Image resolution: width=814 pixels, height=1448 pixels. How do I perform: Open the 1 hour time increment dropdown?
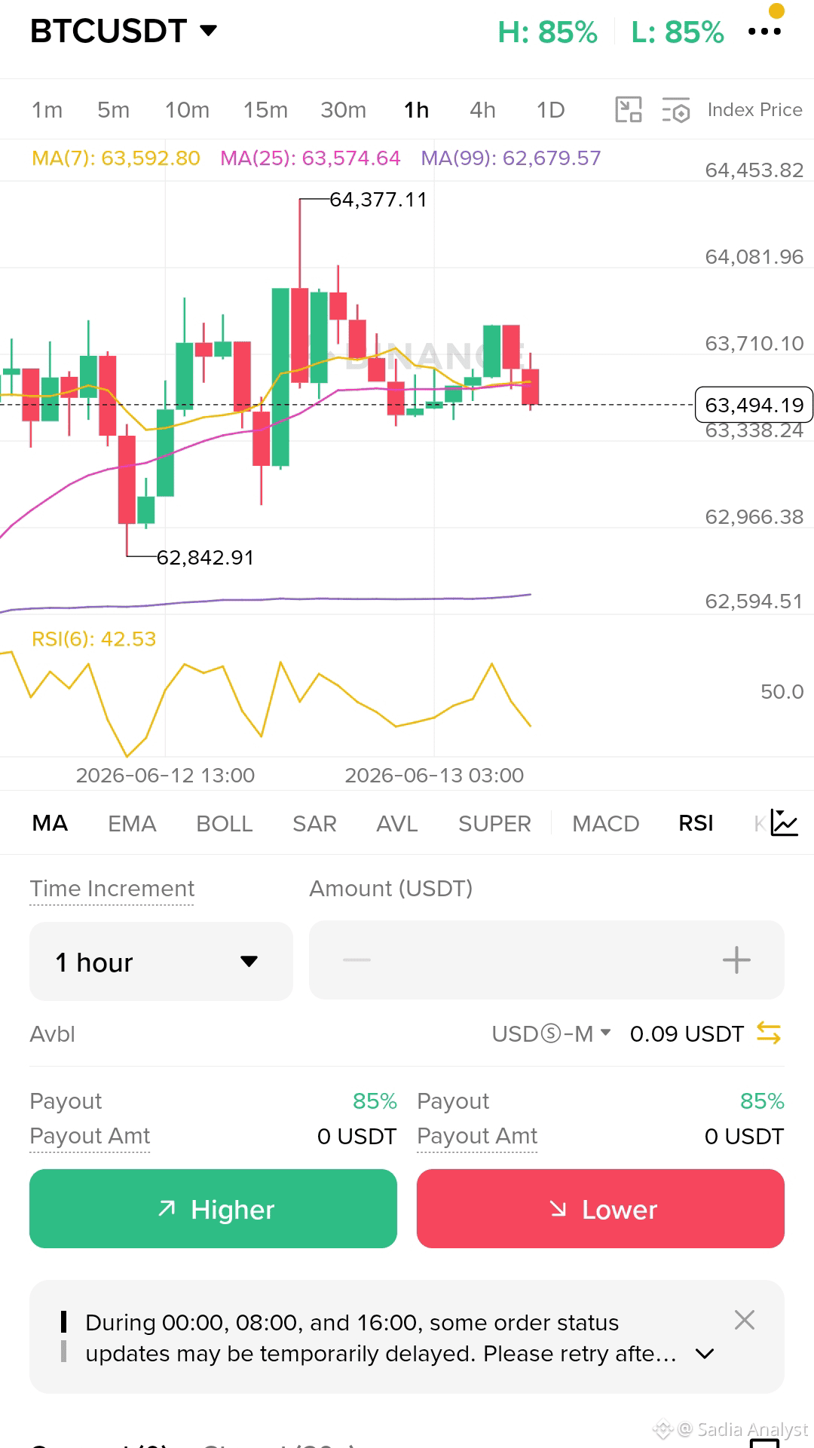[161, 962]
